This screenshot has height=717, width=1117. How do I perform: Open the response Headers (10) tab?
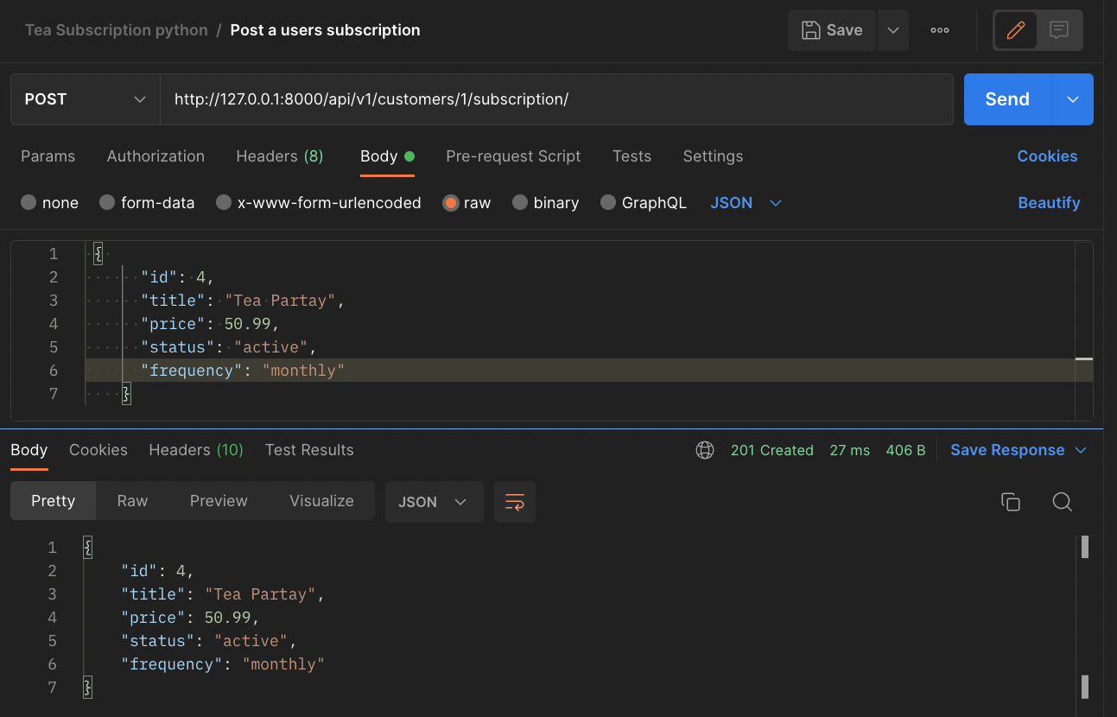tap(196, 450)
